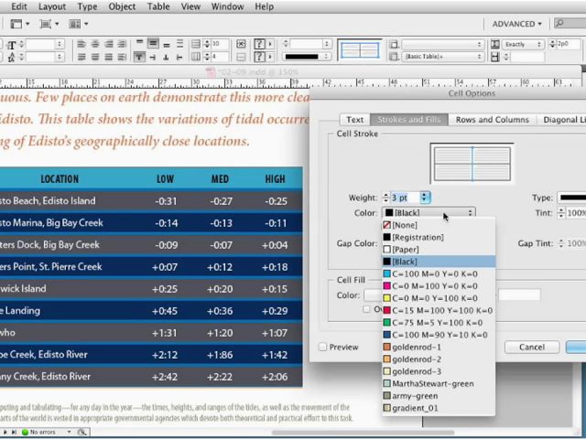
Task: Open the Exactly row height dropdown
Action: [523, 45]
